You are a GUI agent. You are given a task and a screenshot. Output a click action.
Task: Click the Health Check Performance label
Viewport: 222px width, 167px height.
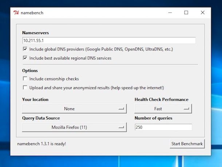162,99
